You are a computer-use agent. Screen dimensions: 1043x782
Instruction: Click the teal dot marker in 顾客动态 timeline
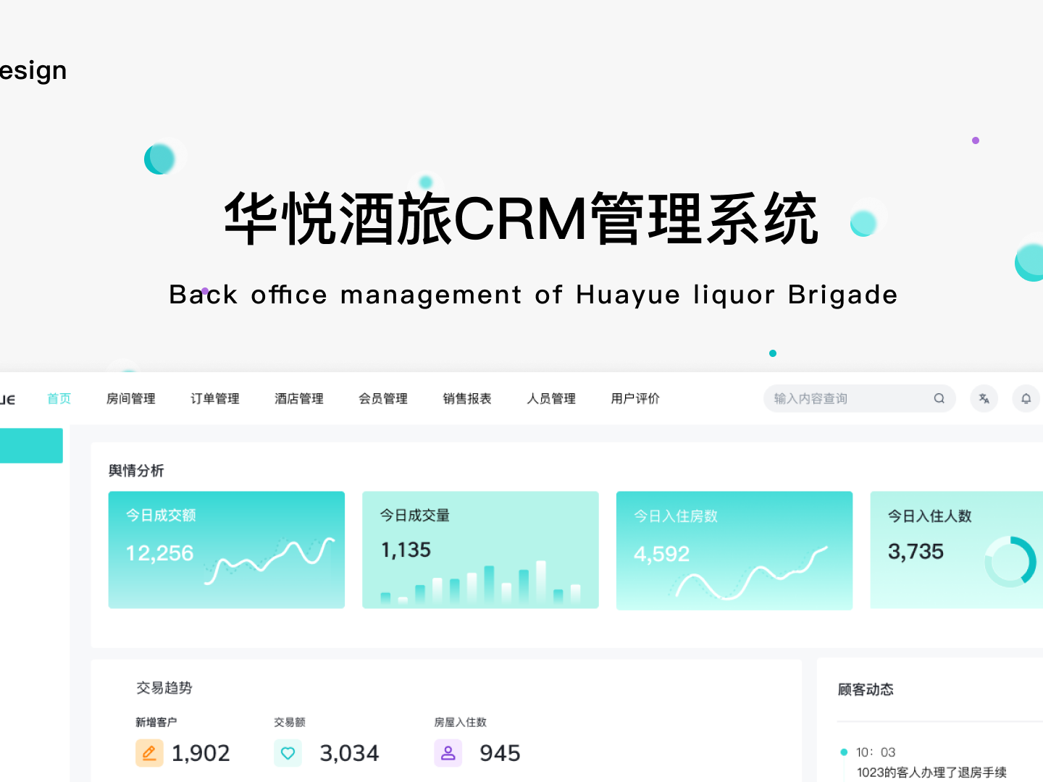pos(843,752)
